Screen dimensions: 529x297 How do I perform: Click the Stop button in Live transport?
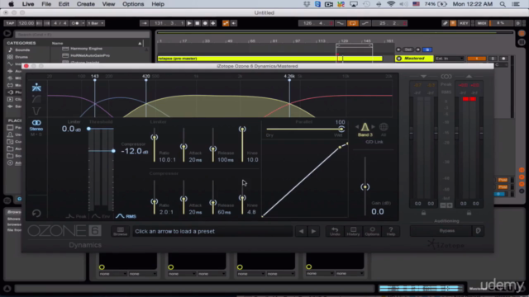click(198, 23)
